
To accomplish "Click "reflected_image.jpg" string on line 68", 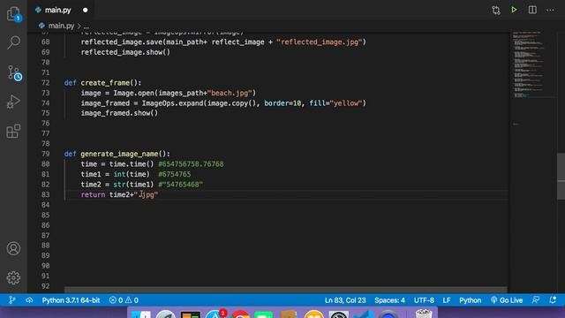I will pos(320,42).
